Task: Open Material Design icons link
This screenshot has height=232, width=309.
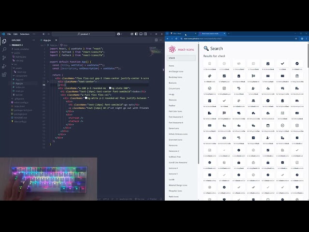Action: tap(178, 185)
